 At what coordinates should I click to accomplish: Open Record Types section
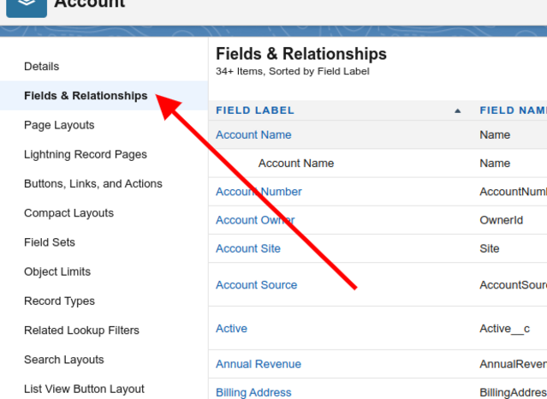59,301
